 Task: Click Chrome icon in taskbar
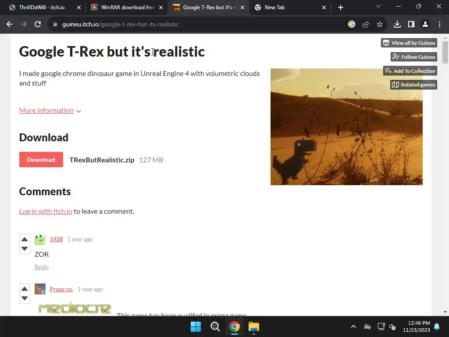click(x=235, y=326)
